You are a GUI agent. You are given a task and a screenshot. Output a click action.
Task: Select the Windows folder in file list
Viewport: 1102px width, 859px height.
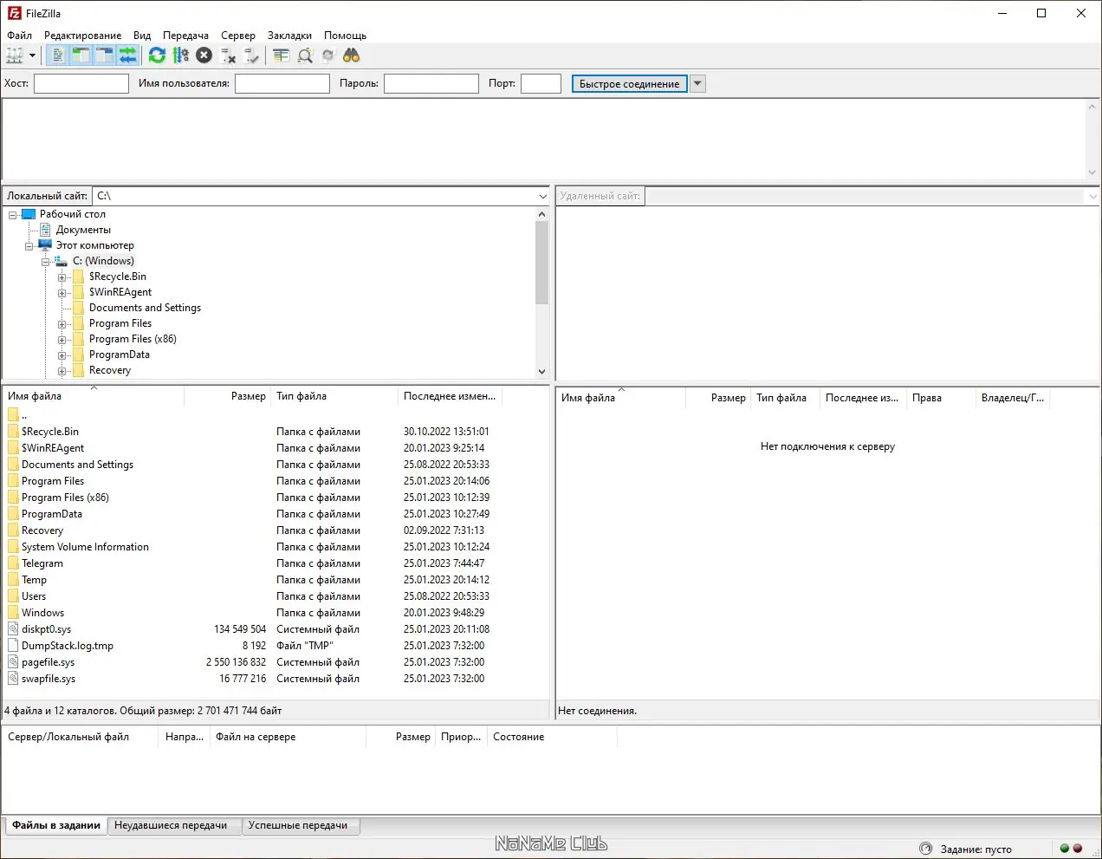[x=42, y=613]
